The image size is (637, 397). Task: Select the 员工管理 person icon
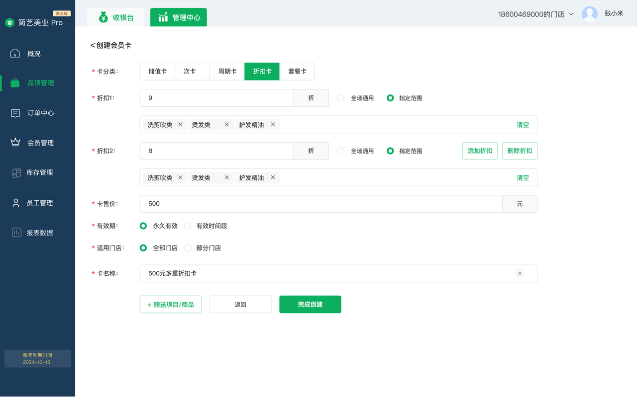click(x=16, y=203)
